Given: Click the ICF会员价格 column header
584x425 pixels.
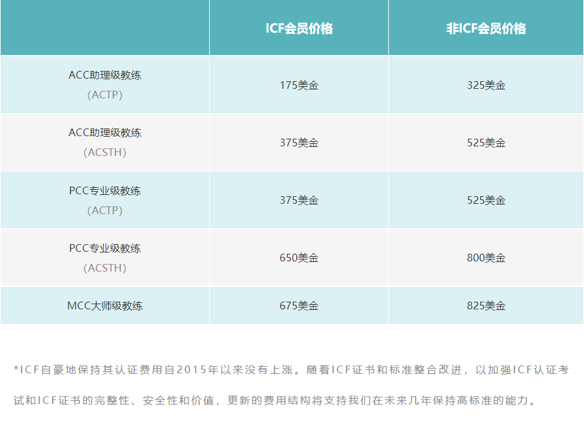Looking at the screenshot, I should pos(299,29).
